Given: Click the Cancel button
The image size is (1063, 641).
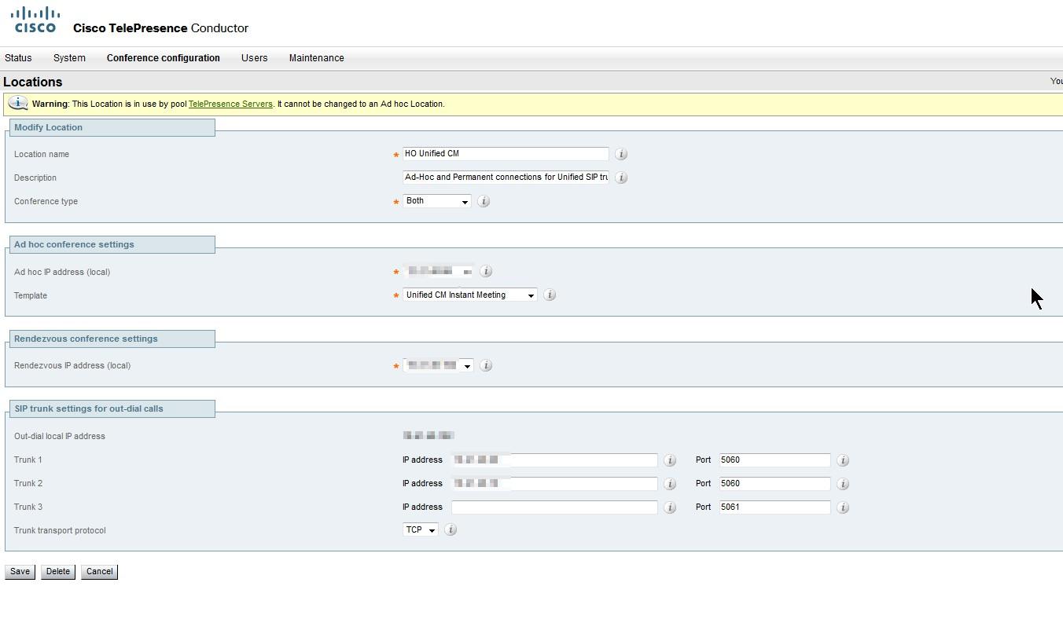Looking at the screenshot, I should 99,572.
